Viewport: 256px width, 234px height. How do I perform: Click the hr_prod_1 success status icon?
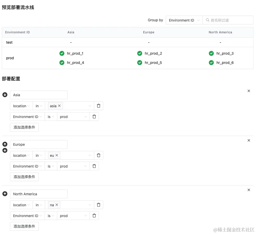pyautogui.click(x=62, y=53)
